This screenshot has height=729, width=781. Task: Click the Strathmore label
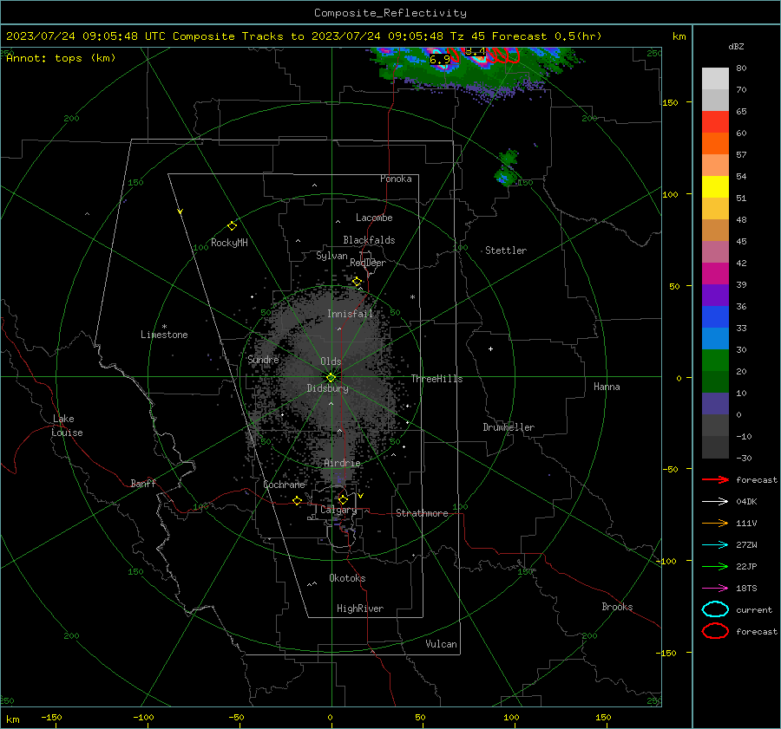click(422, 513)
